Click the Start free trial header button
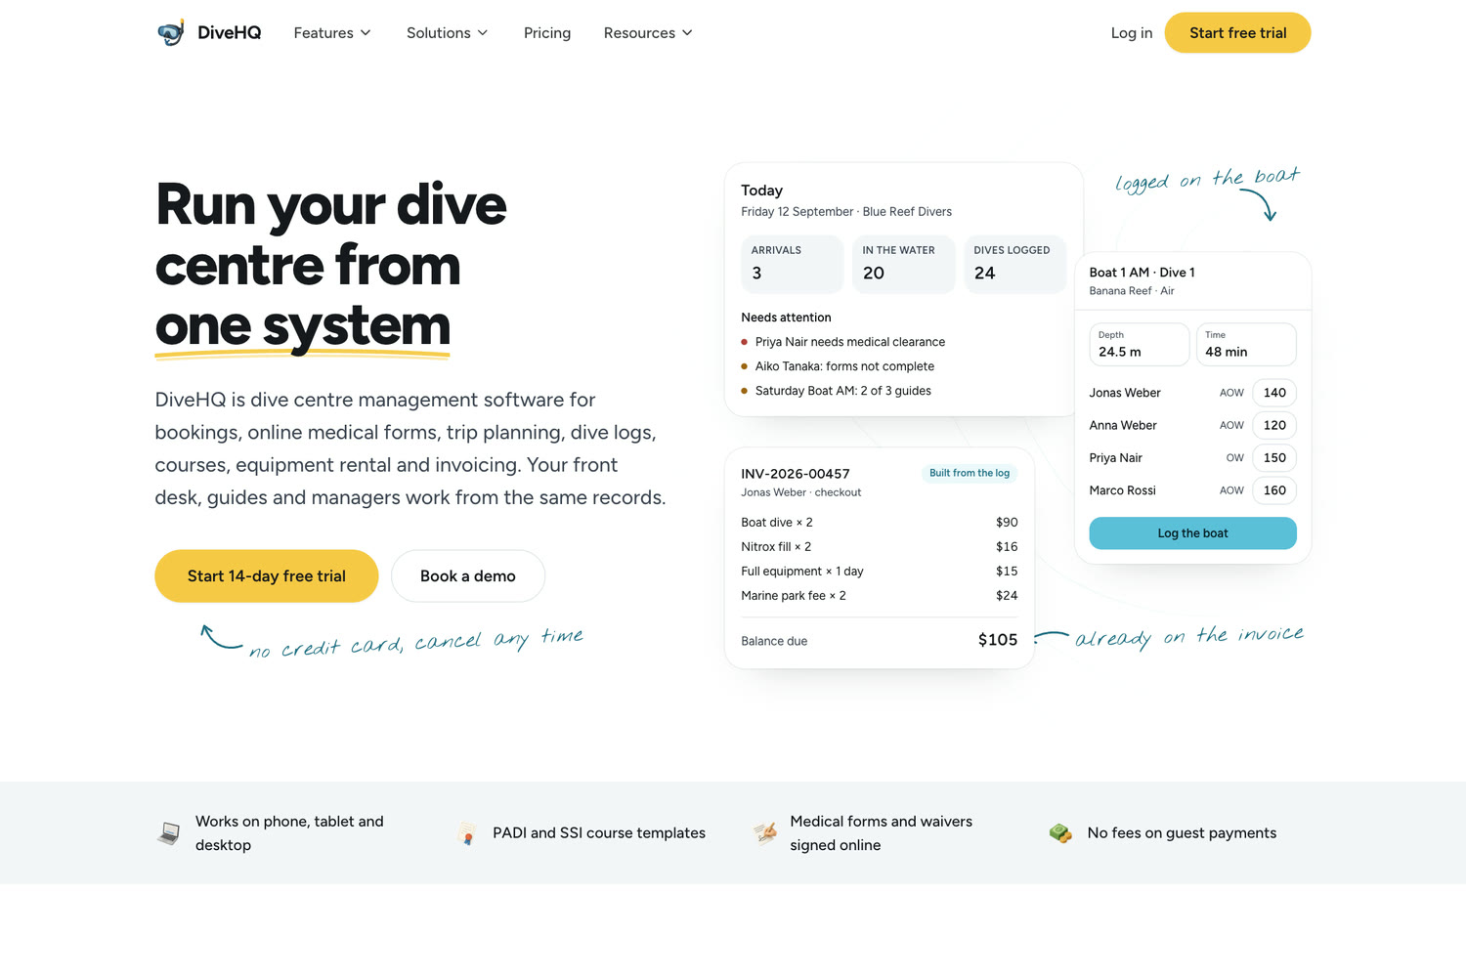The width and height of the screenshot is (1466, 977). pos(1237,33)
